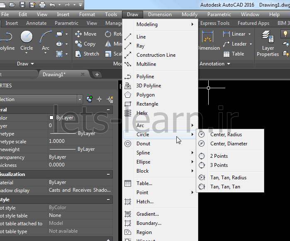Click the Region icon in Draw menu
The height and width of the screenshot is (241, 290).
tap(128, 232)
